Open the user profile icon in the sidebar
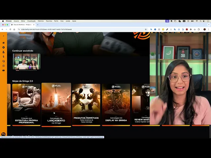Viewport: 211px width, 158px height. click(4, 52)
